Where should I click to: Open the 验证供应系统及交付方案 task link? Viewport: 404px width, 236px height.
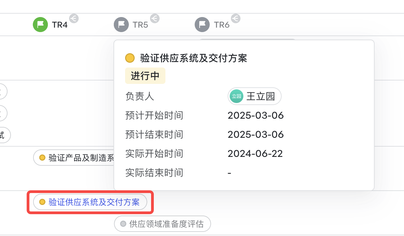[x=94, y=202]
